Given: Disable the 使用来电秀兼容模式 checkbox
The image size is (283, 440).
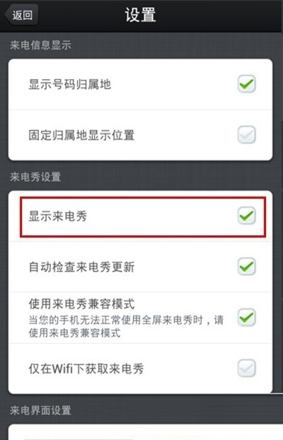Looking at the screenshot, I should (x=246, y=317).
